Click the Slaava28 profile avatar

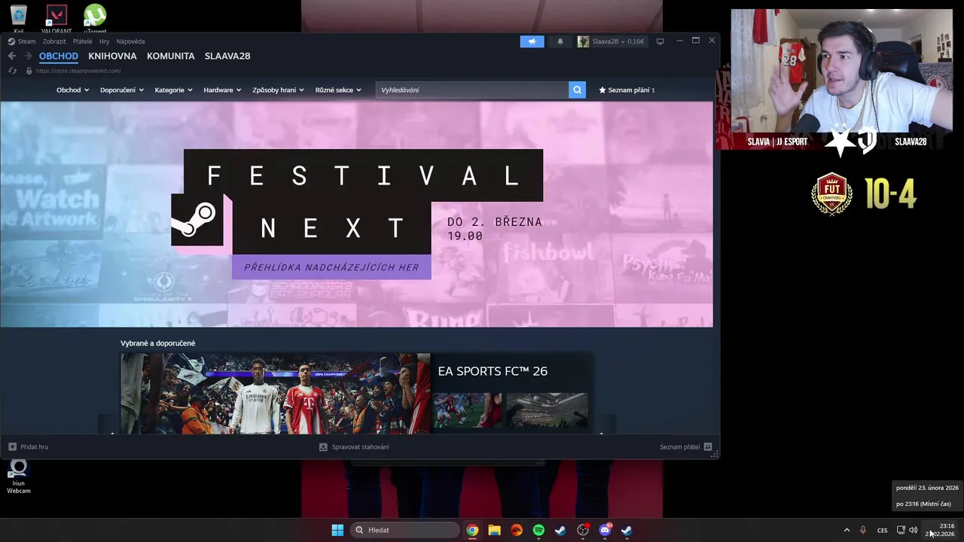[583, 41]
